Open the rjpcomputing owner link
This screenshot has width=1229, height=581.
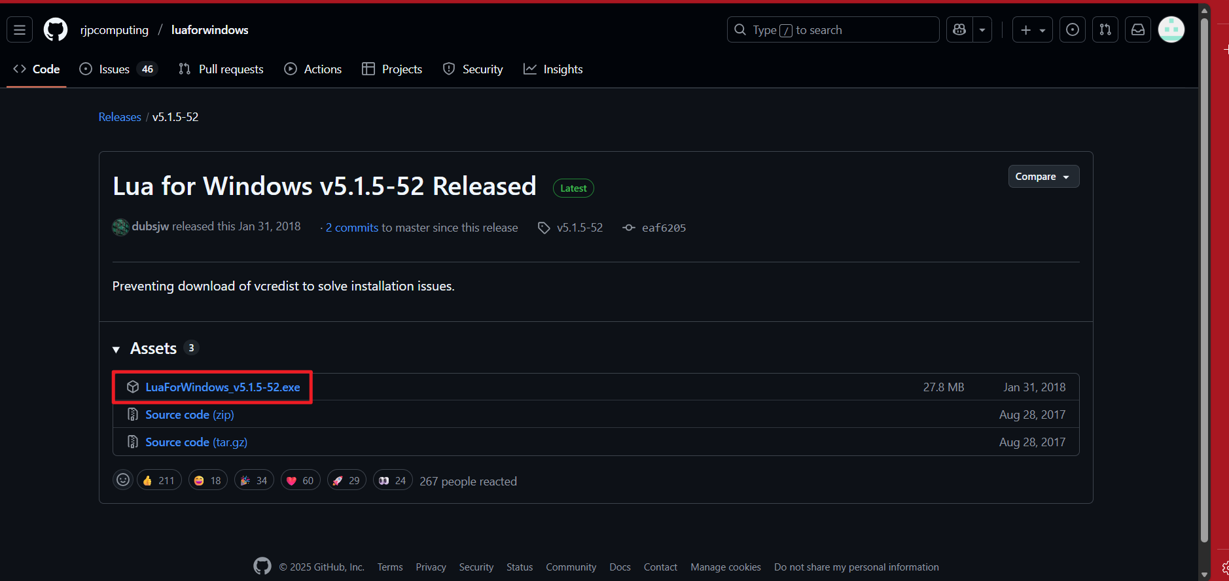115,30
